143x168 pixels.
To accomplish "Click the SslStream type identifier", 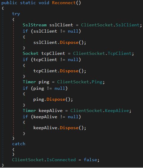I will [34, 25].
